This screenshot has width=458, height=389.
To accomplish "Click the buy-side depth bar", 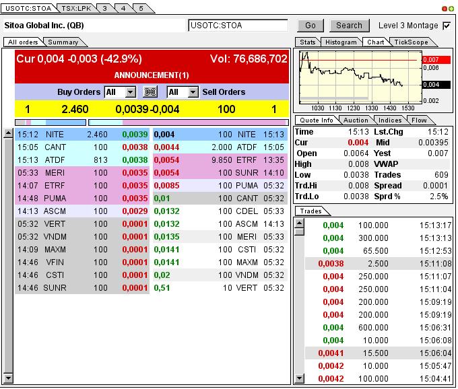I will click(51, 122).
